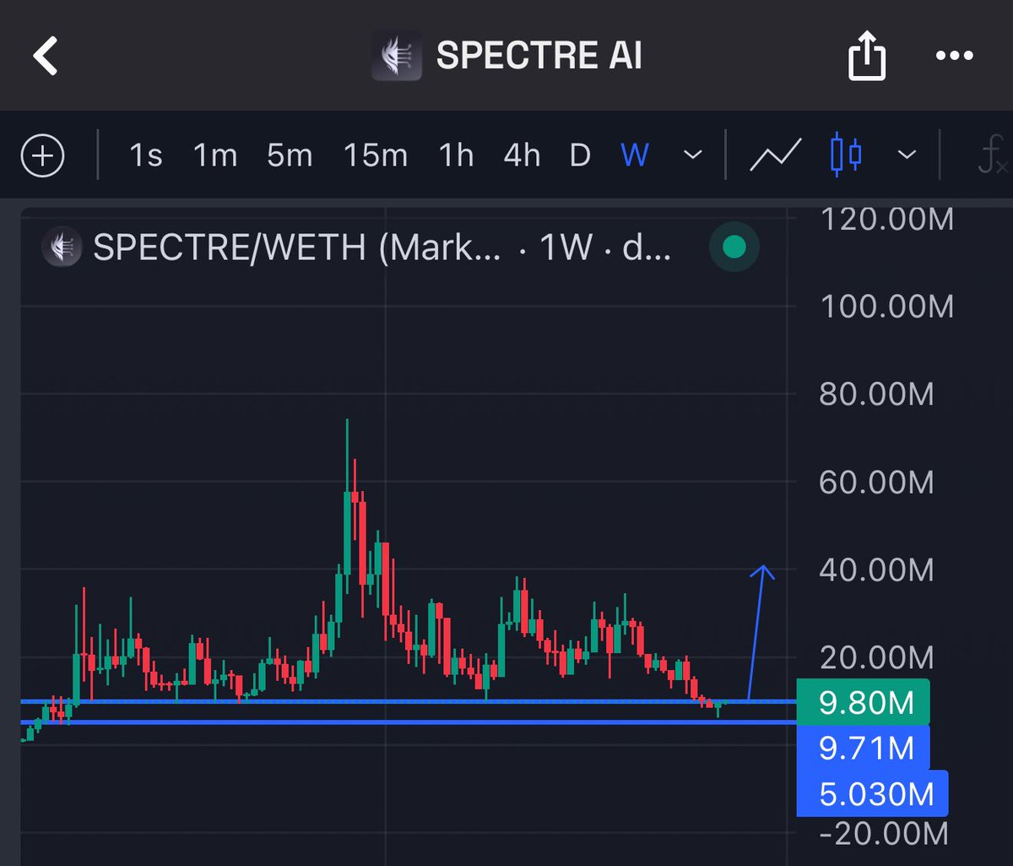Click the SPECTRE/WETH symbol logo on the chart

[x=62, y=248]
